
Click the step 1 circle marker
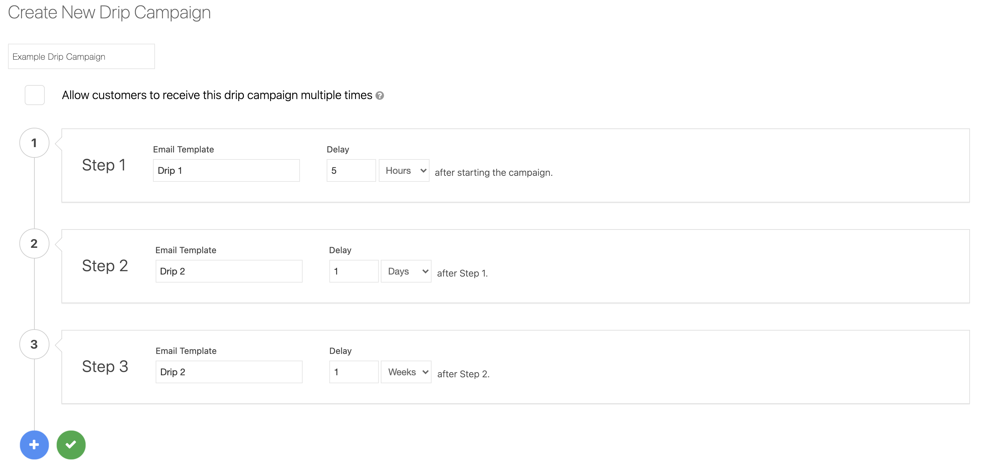tap(34, 143)
